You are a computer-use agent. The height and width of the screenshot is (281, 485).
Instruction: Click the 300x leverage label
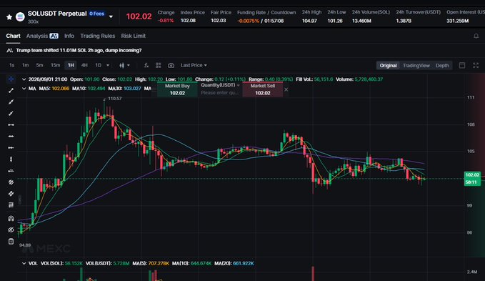(33, 21)
